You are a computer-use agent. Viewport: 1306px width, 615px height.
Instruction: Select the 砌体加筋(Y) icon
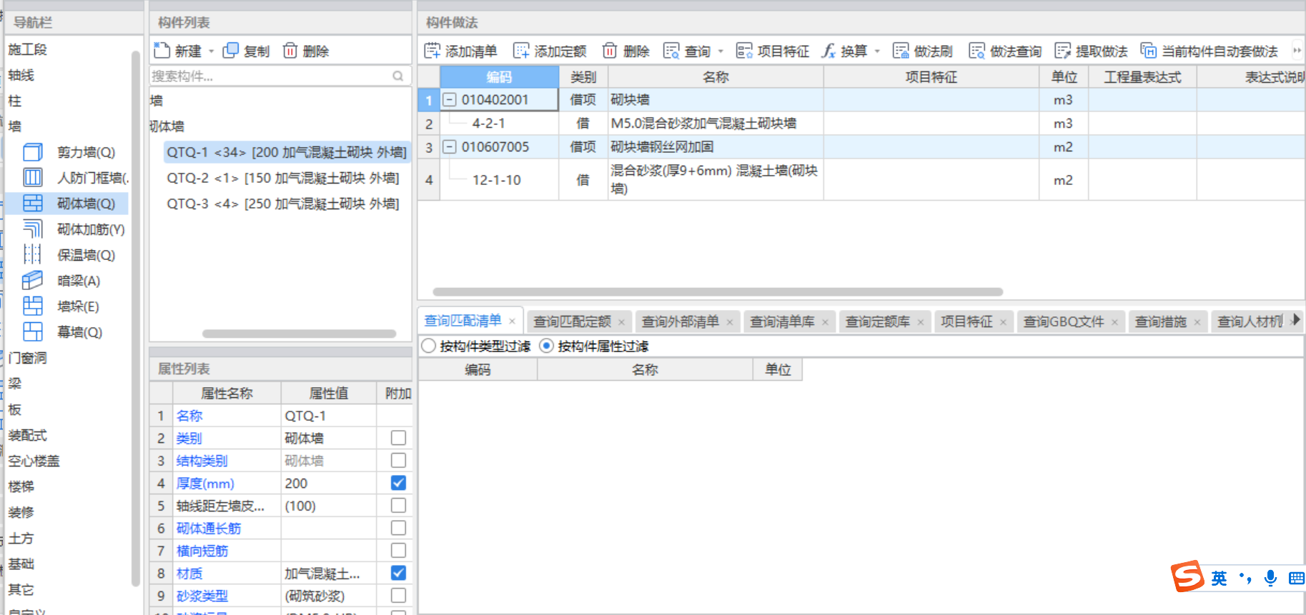tap(33, 229)
